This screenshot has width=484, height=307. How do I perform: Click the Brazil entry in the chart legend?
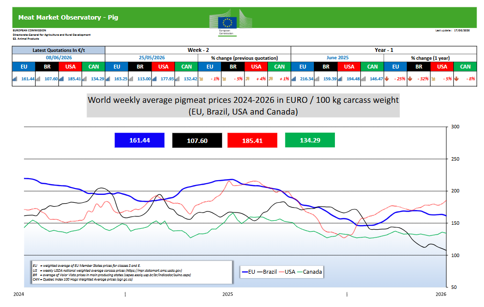[267, 272]
